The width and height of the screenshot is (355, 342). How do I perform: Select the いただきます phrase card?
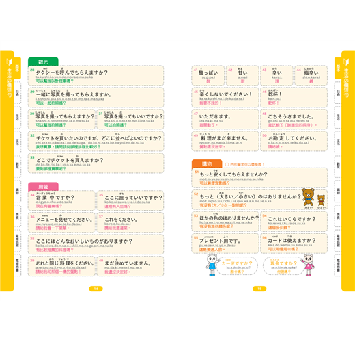[225, 119]
